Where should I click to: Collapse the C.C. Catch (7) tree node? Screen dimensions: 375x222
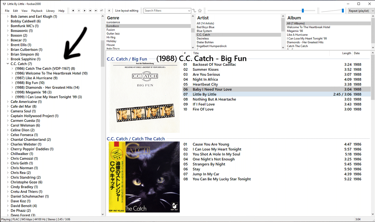pos(8,64)
